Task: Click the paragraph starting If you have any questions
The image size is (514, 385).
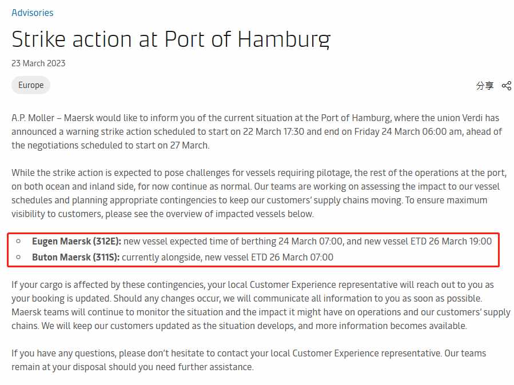Action: click(x=249, y=360)
